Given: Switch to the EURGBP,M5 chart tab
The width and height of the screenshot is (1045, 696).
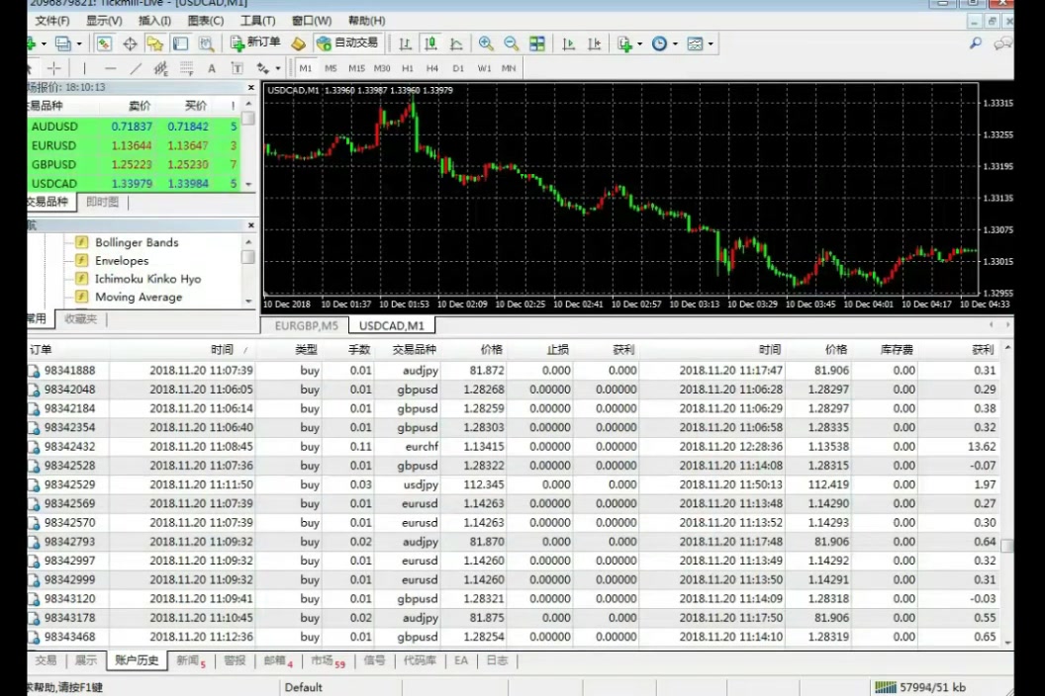Looking at the screenshot, I should point(306,325).
